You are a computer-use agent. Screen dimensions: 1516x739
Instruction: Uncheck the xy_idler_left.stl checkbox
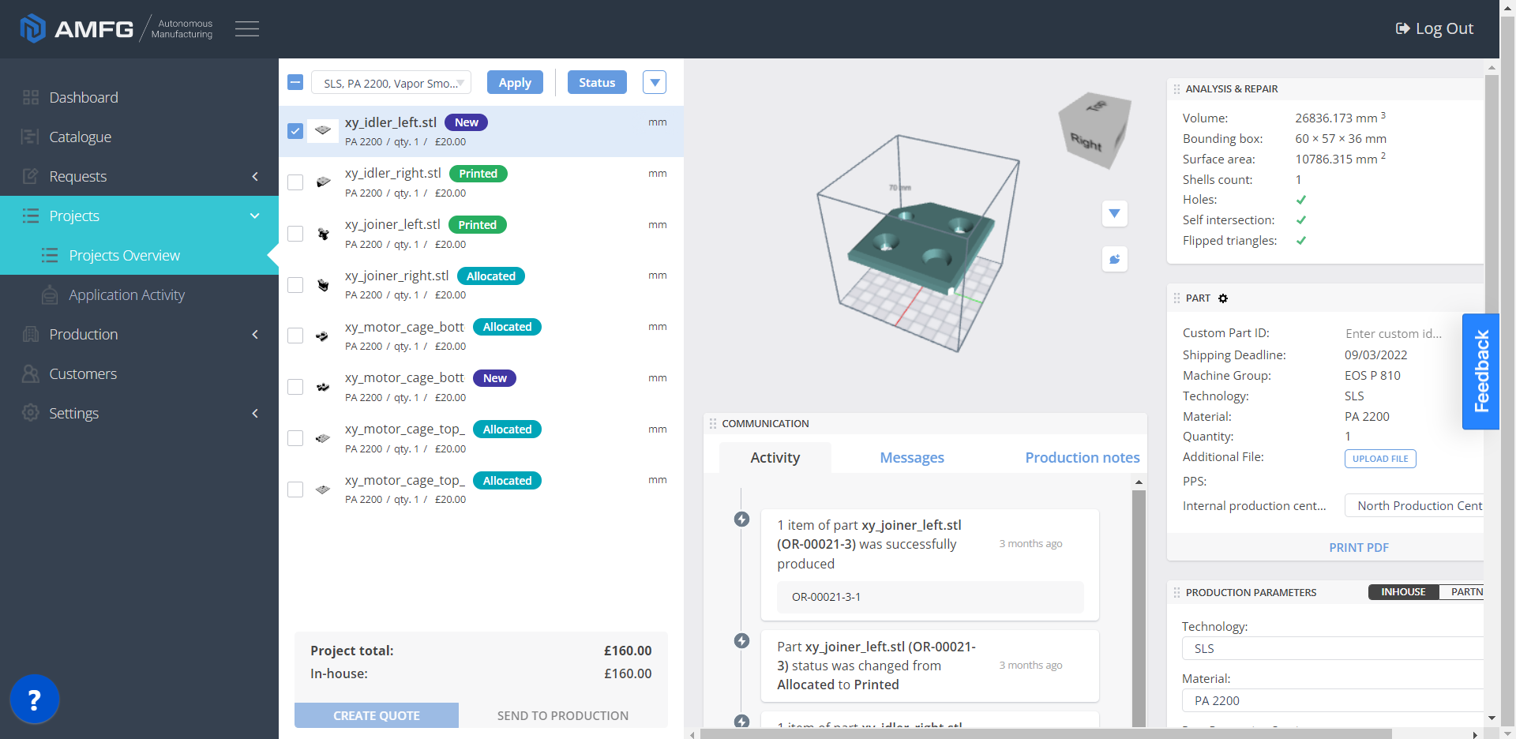click(295, 131)
